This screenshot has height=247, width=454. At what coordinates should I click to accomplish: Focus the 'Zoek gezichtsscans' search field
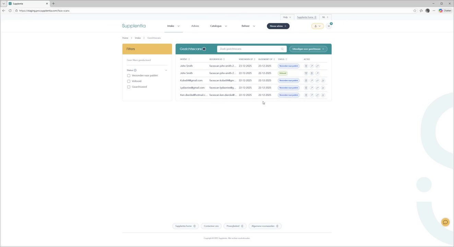coord(252,49)
